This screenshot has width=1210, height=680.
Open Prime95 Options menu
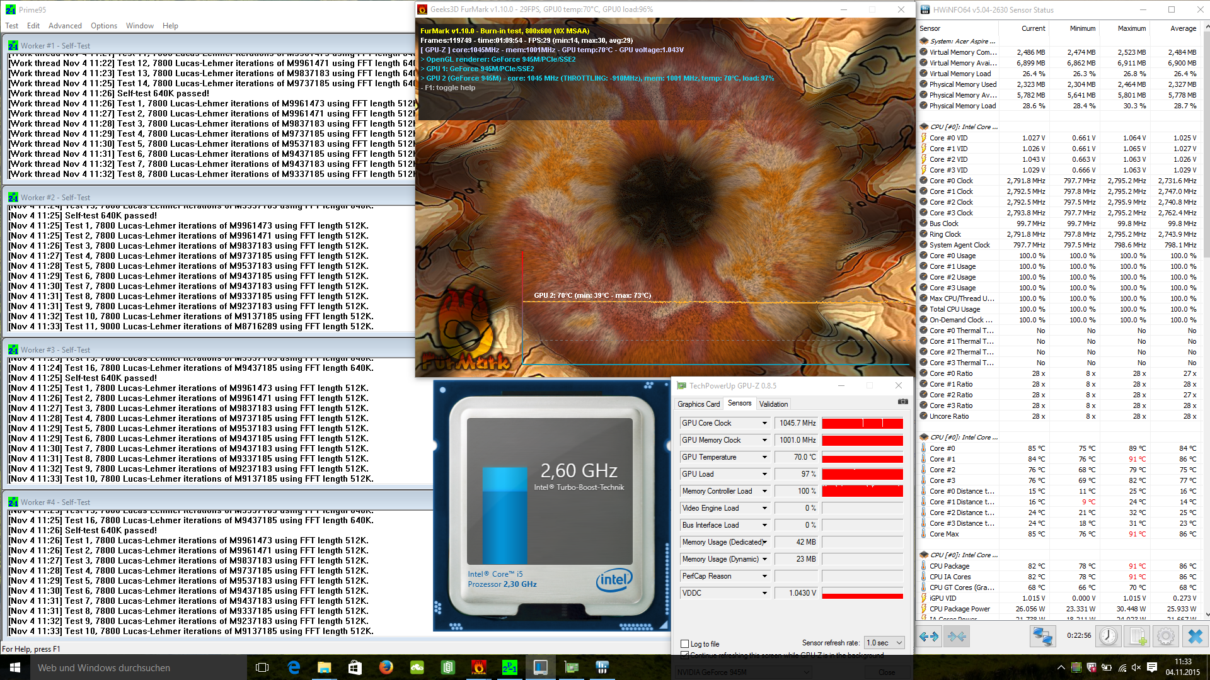click(x=104, y=26)
